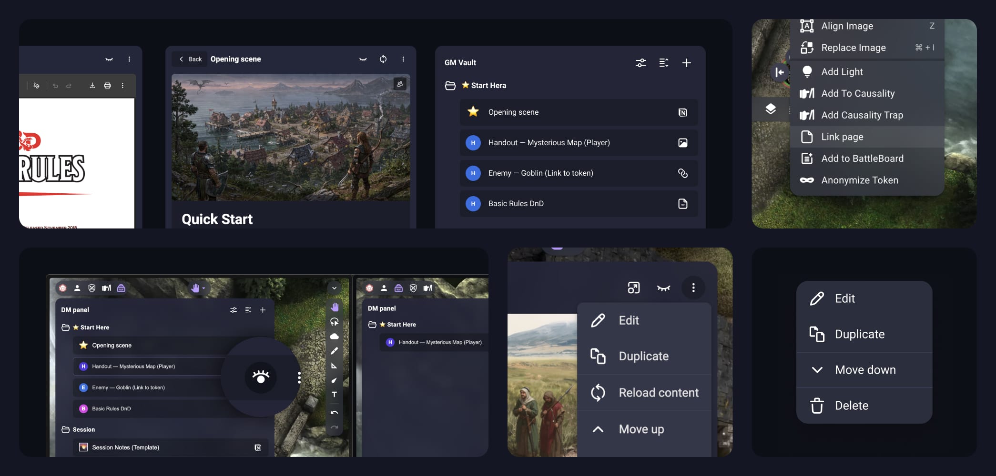Viewport: 996px width, 476px height.
Task: Collapse the Start Hera folder in GM Vault
Action: (450, 86)
